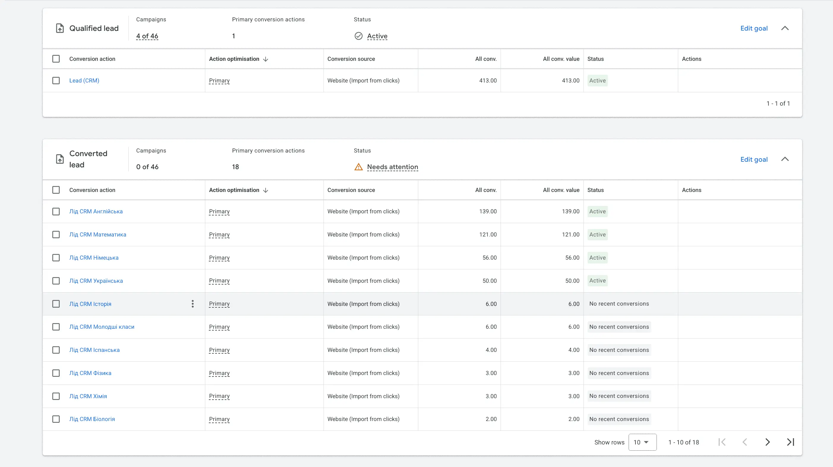Jump to the first page of rows
Image resolution: width=833 pixels, height=467 pixels.
tap(722, 442)
